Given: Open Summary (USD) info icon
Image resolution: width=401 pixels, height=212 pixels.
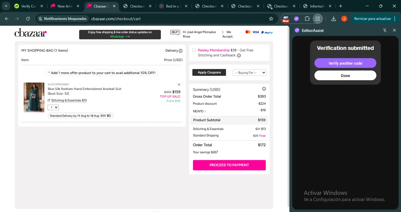Looking at the screenshot, I should point(264,89).
